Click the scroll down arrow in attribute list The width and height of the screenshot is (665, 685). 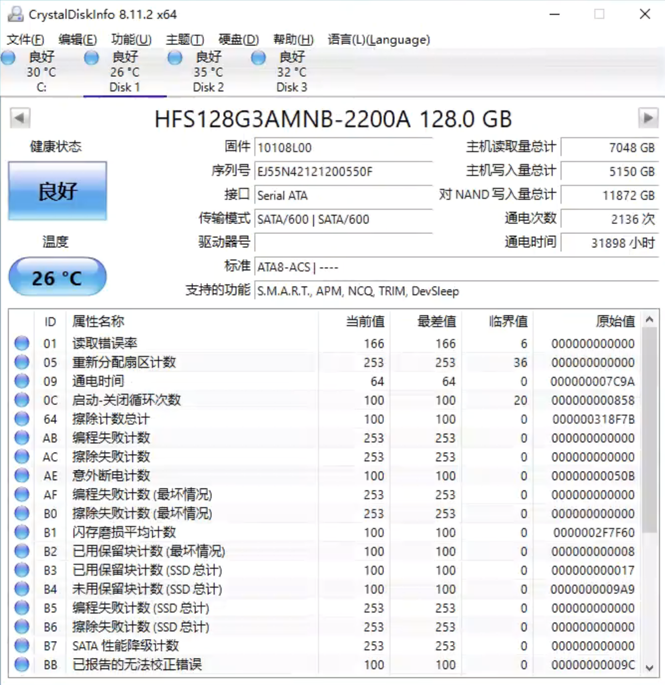point(649,668)
